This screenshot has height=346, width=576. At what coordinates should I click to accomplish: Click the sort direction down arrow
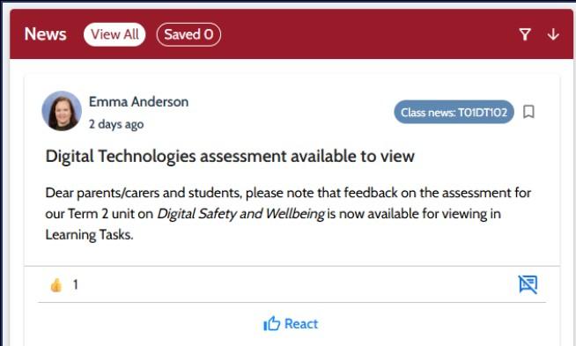[x=553, y=34]
